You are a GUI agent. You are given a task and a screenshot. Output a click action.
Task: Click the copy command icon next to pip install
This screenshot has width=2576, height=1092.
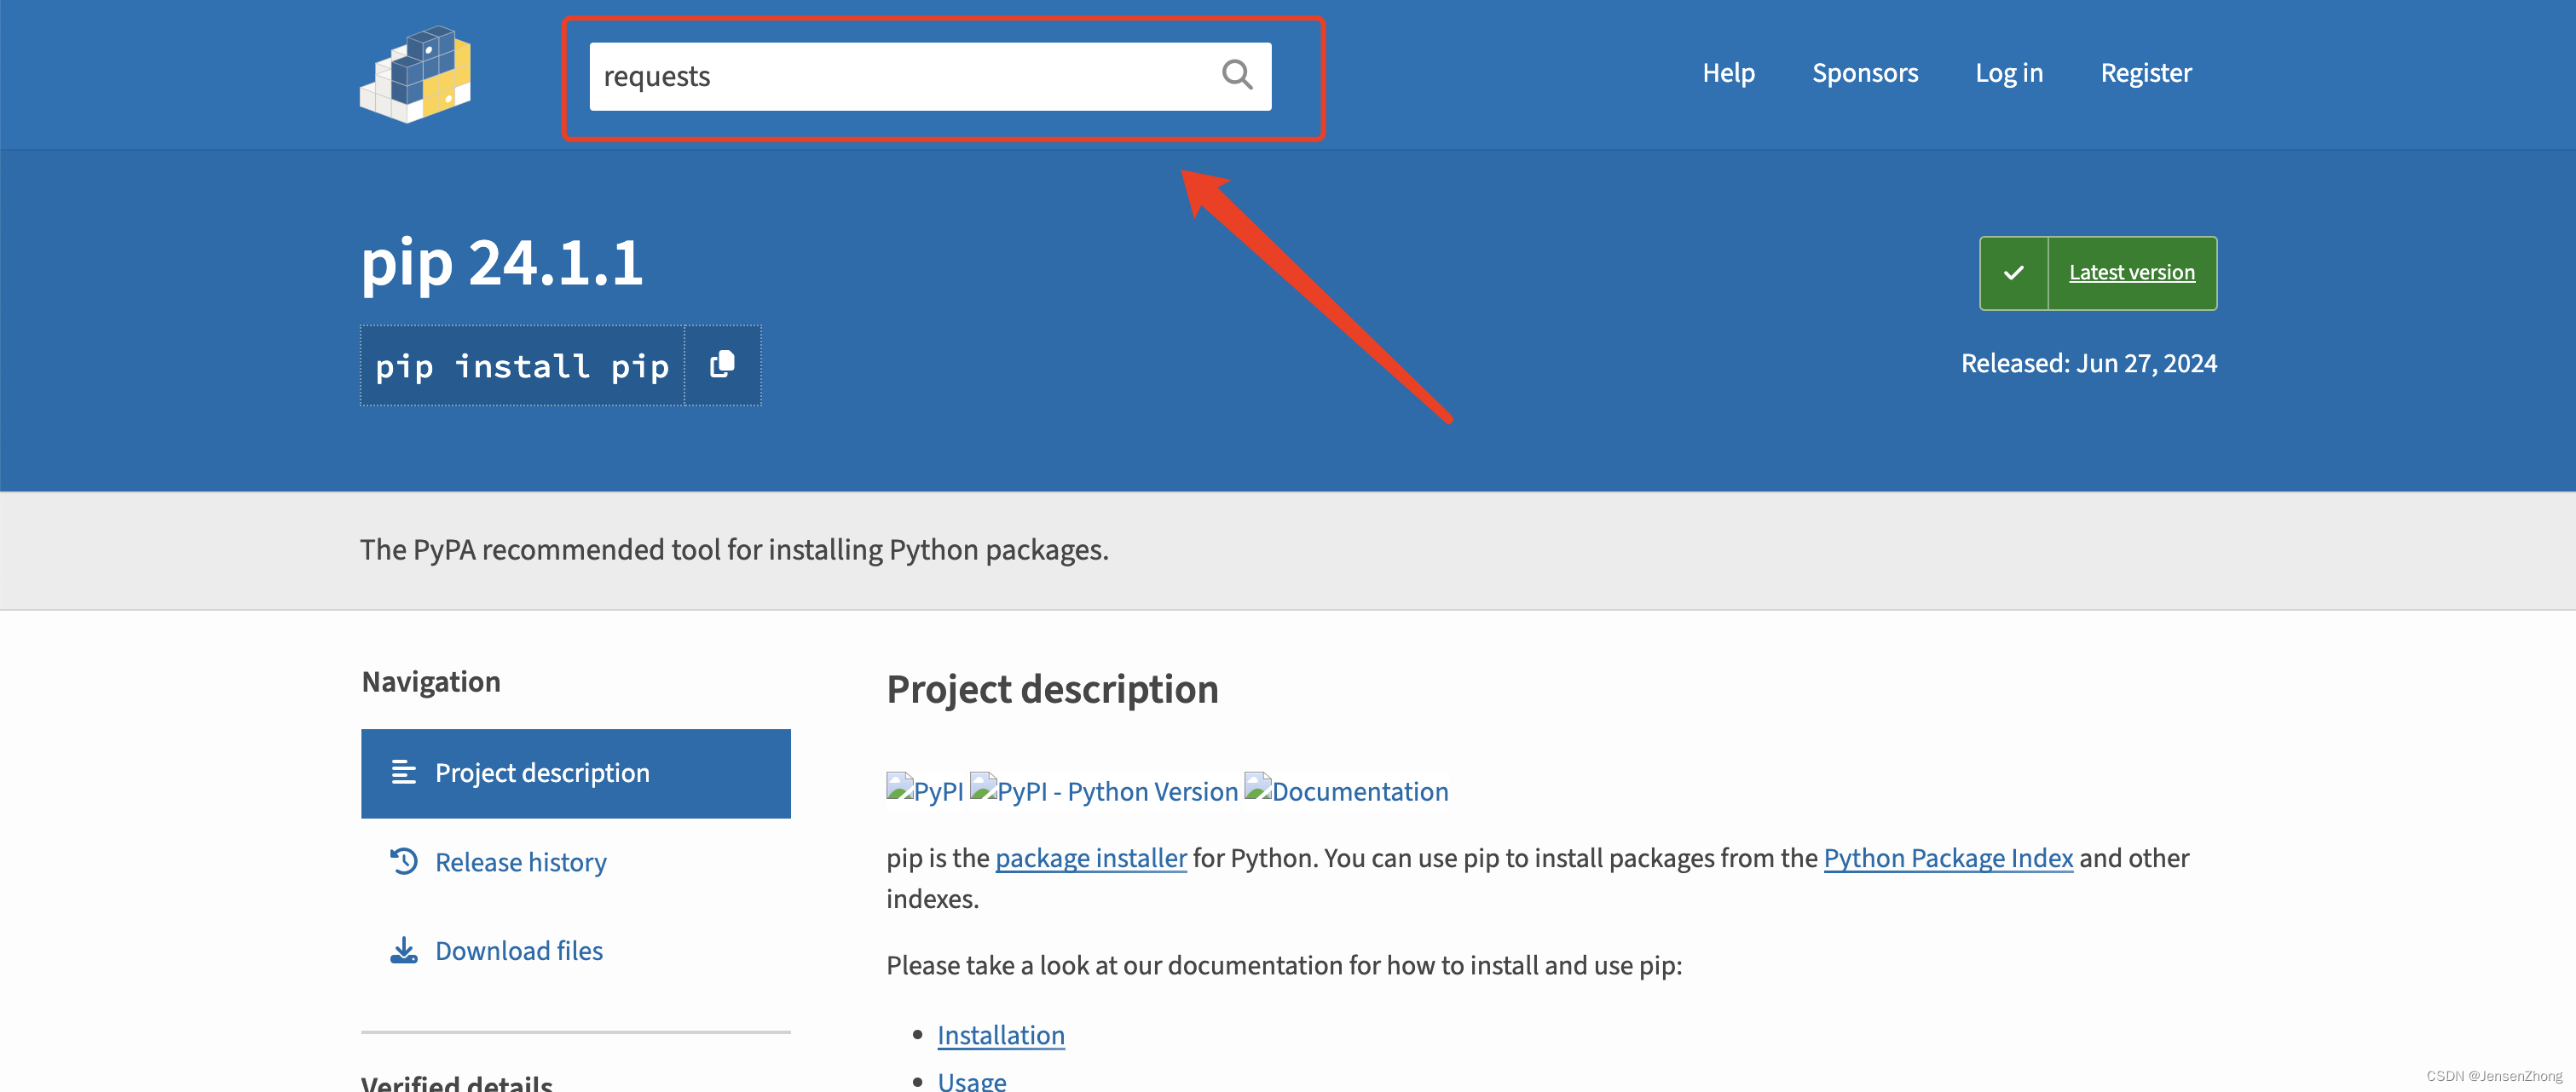(725, 365)
